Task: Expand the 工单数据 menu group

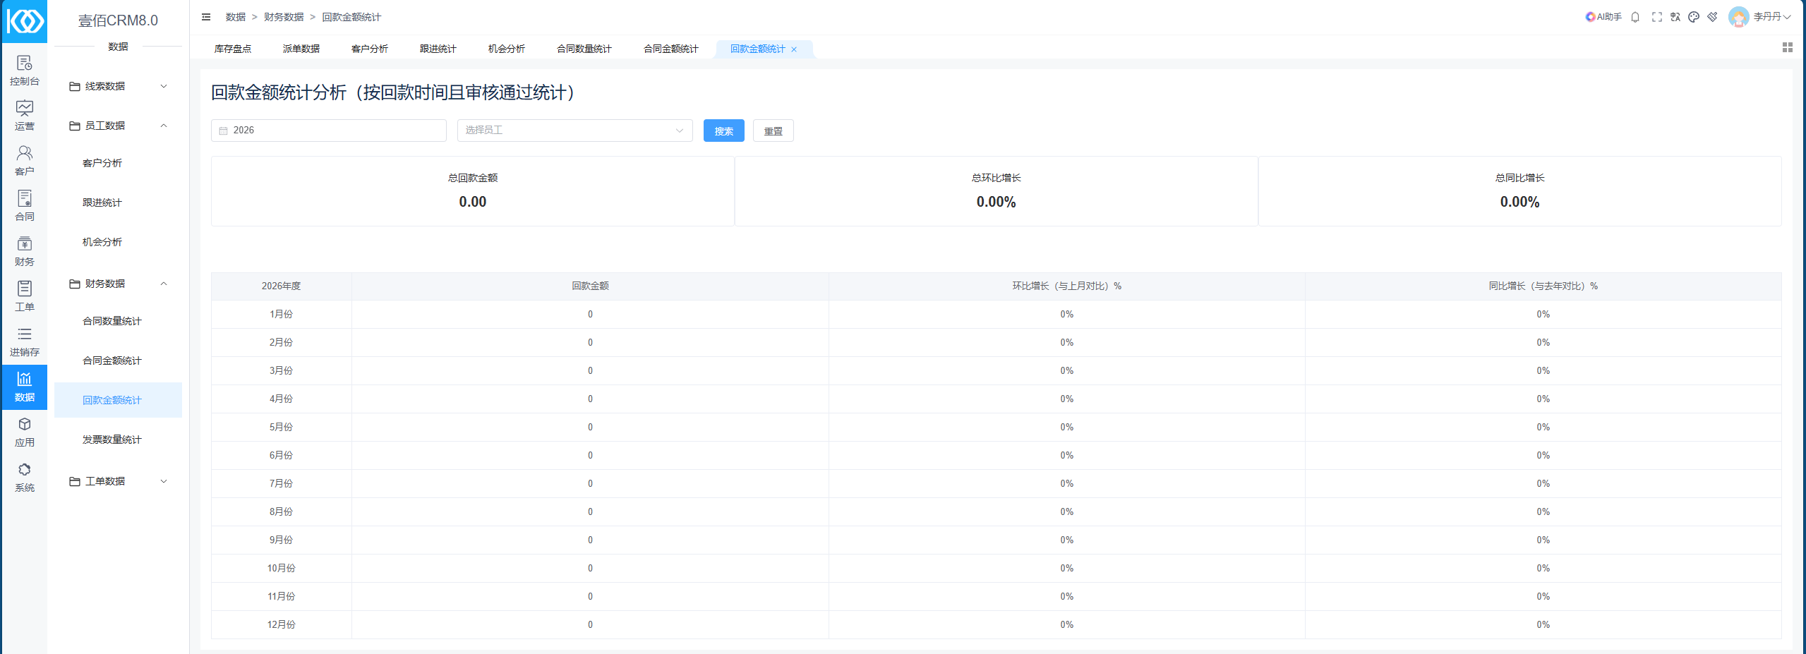Action: (x=118, y=481)
